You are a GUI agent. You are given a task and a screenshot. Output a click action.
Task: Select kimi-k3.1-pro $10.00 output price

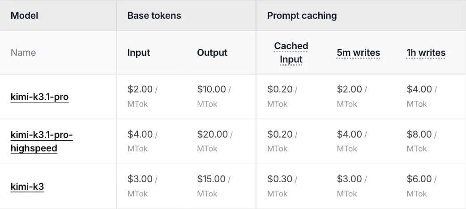[211, 89]
